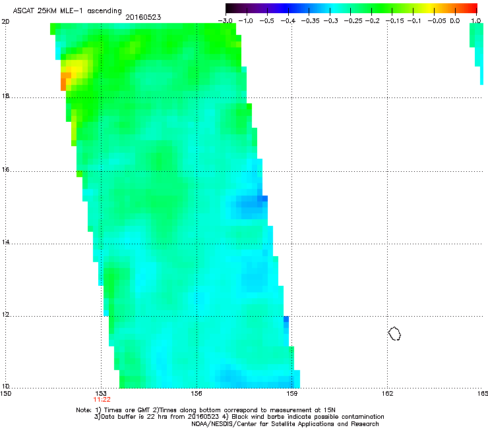Click the red 11:22 time label
Viewport: 488px width, 428px height.
click(x=102, y=400)
